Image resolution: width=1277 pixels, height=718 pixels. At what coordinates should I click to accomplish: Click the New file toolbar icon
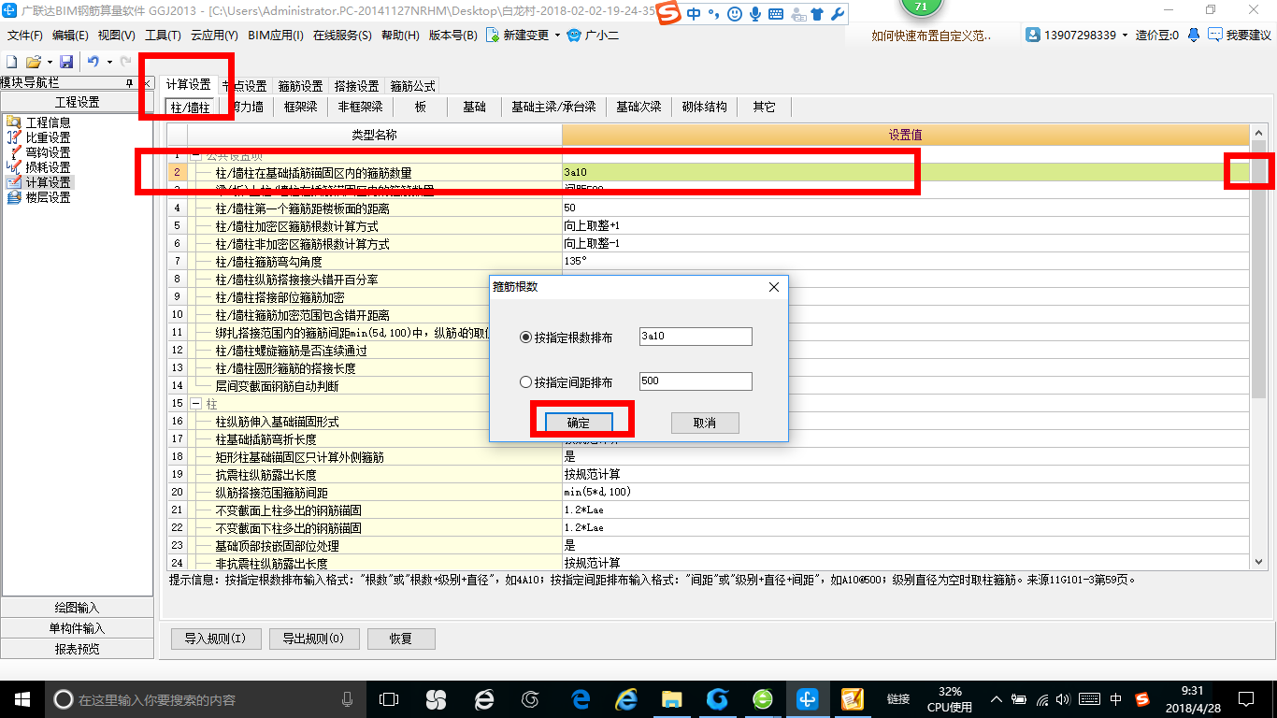click(x=11, y=62)
